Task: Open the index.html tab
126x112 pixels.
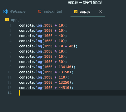Action: [50, 12]
